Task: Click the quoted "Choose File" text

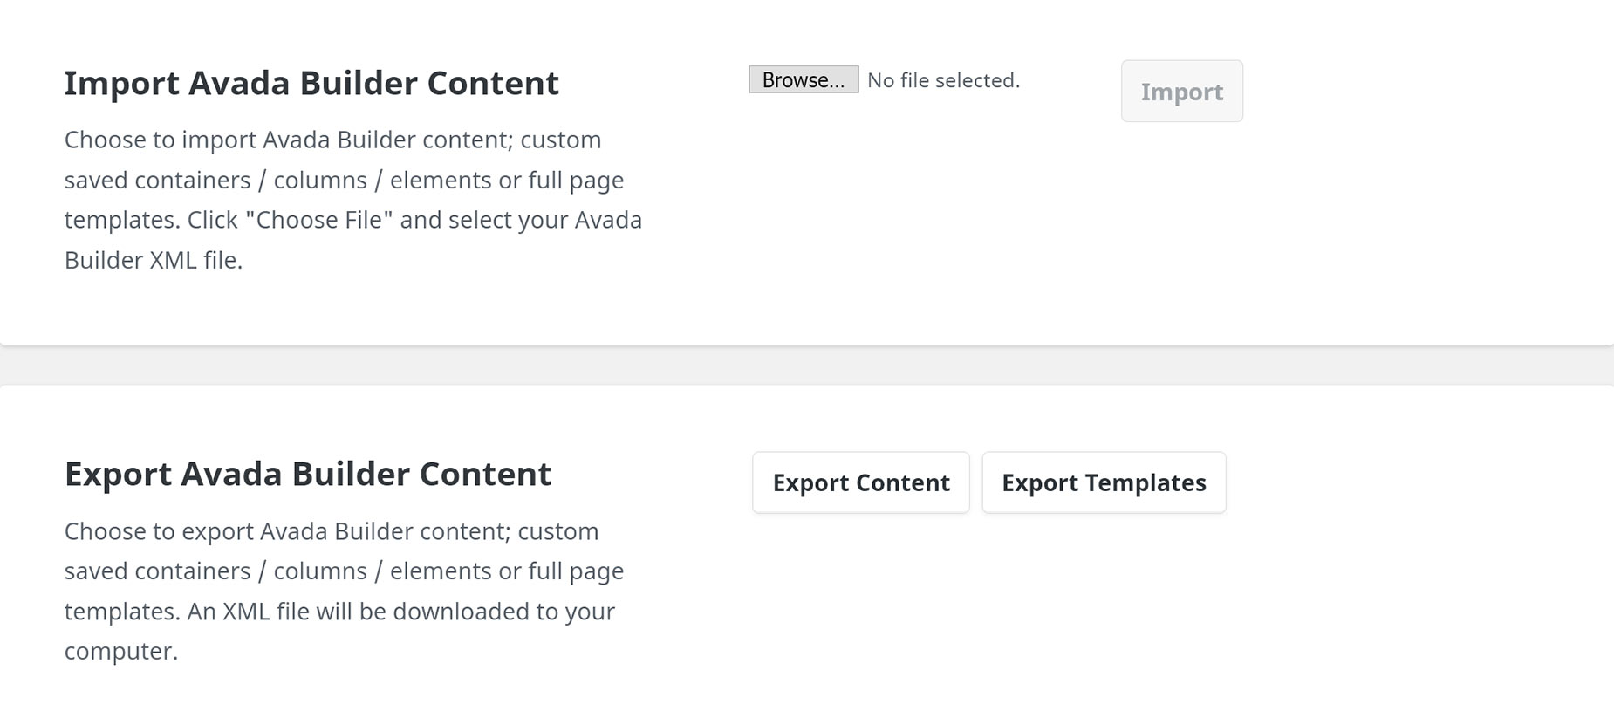Action: coord(318,219)
